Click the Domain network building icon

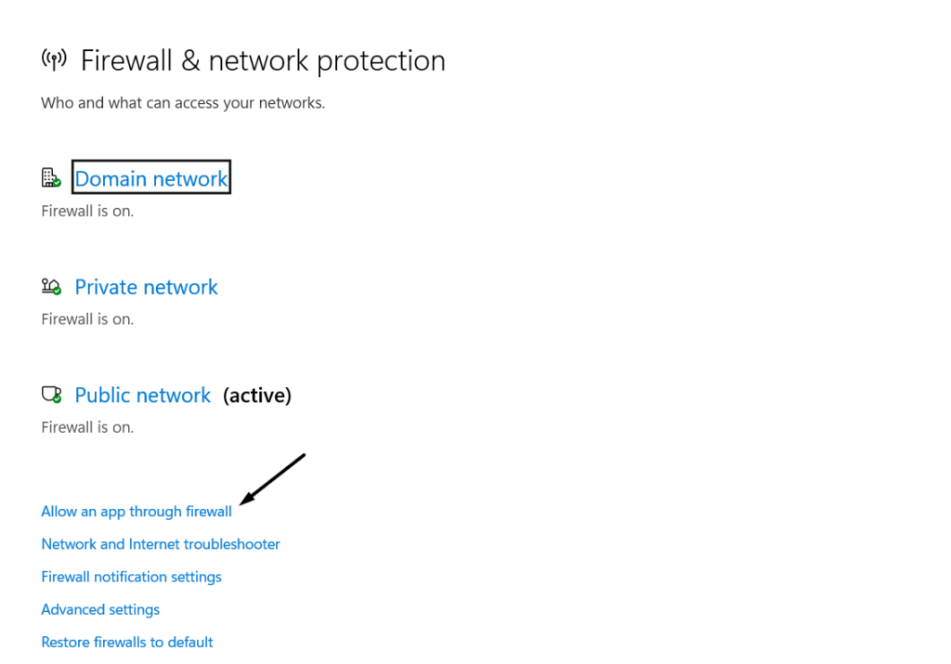pyautogui.click(x=50, y=177)
